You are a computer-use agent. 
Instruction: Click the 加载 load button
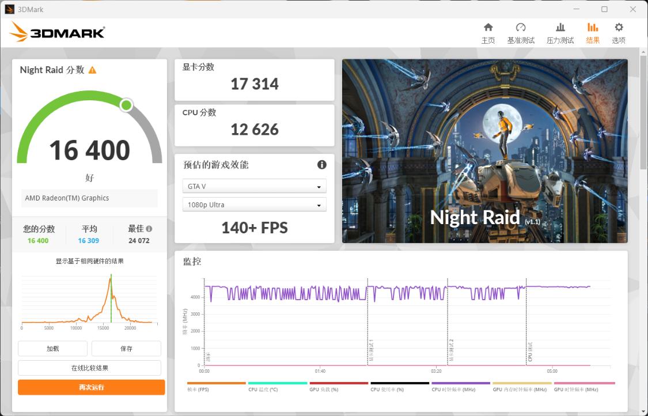pos(52,349)
